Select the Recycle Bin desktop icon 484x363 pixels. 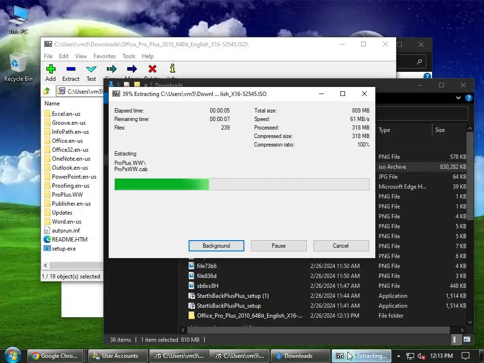[18, 67]
